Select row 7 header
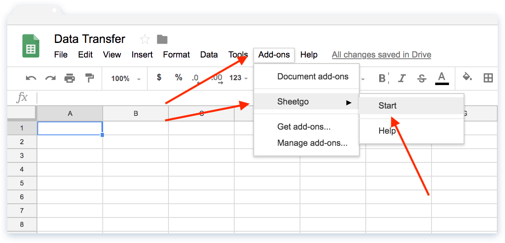Viewport: 505px width, 243px height. pos(22,211)
